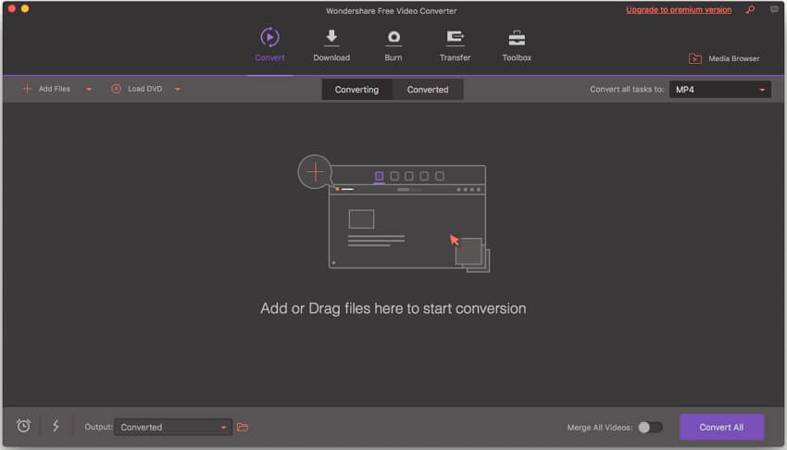Switch to the Converted tab
Viewport: 787px width, 450px height.
(428, 90)
